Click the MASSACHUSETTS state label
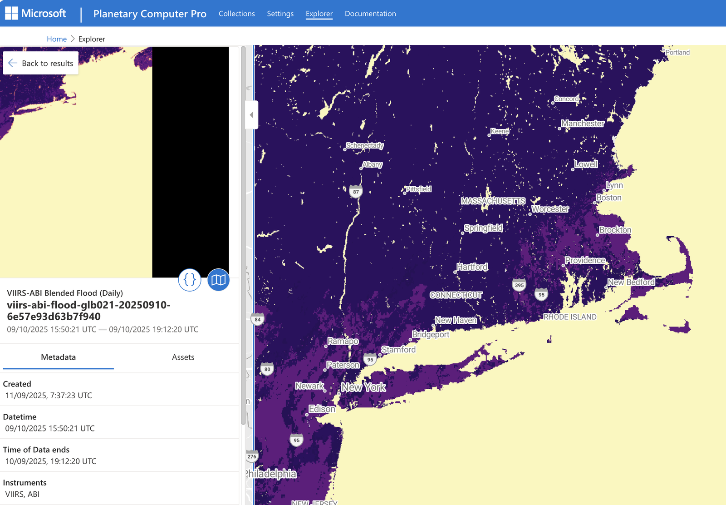The image size is (726, 505). point(493,201)
